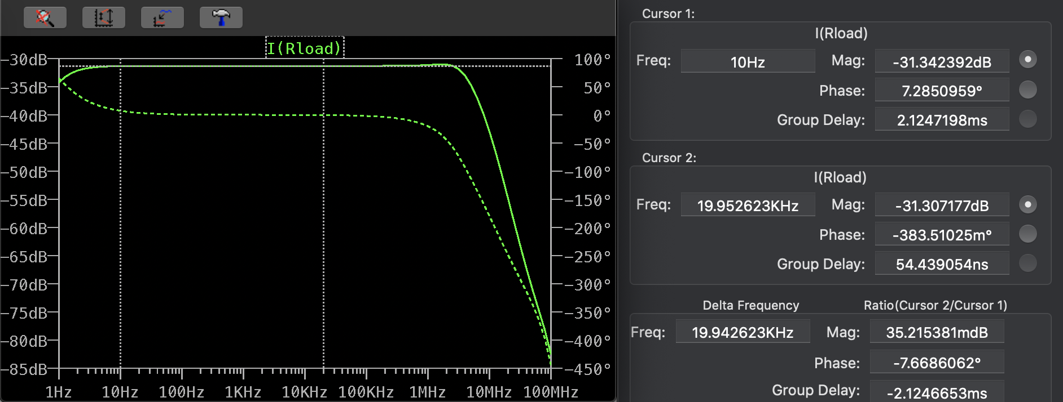Click the -450° right phase axis label
This screenshot has height=402, width=1063.
pyautogui.click(x=587, y=369)
